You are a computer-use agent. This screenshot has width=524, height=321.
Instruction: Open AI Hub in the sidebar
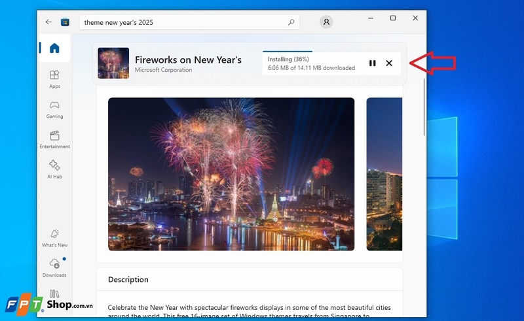(54, 169)
